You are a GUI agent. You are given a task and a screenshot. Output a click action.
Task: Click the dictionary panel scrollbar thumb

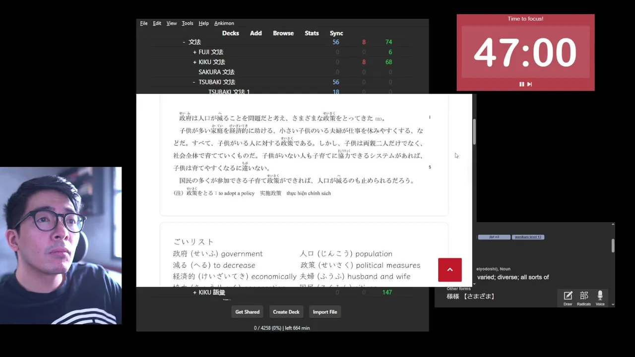[613, 245]
